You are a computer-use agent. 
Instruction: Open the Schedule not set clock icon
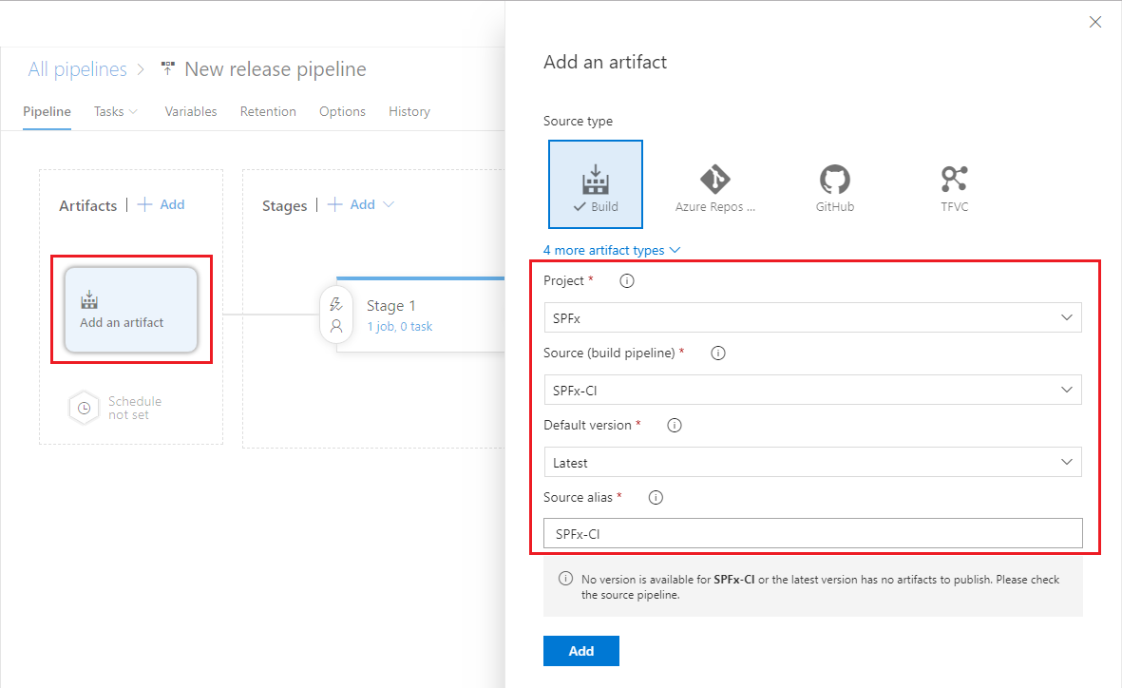point(84,408)
